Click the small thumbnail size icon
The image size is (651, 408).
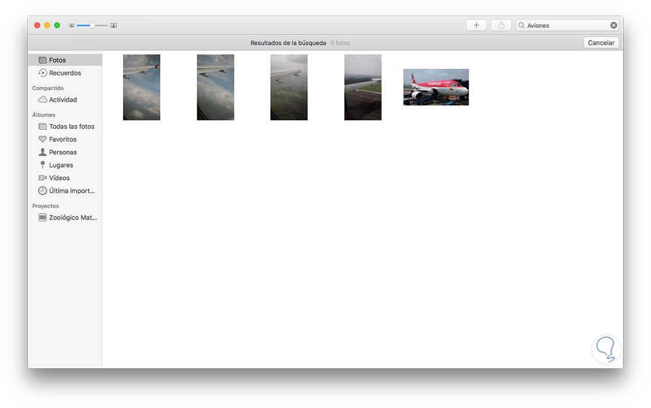pyautogui.click(x=72, y=26)
